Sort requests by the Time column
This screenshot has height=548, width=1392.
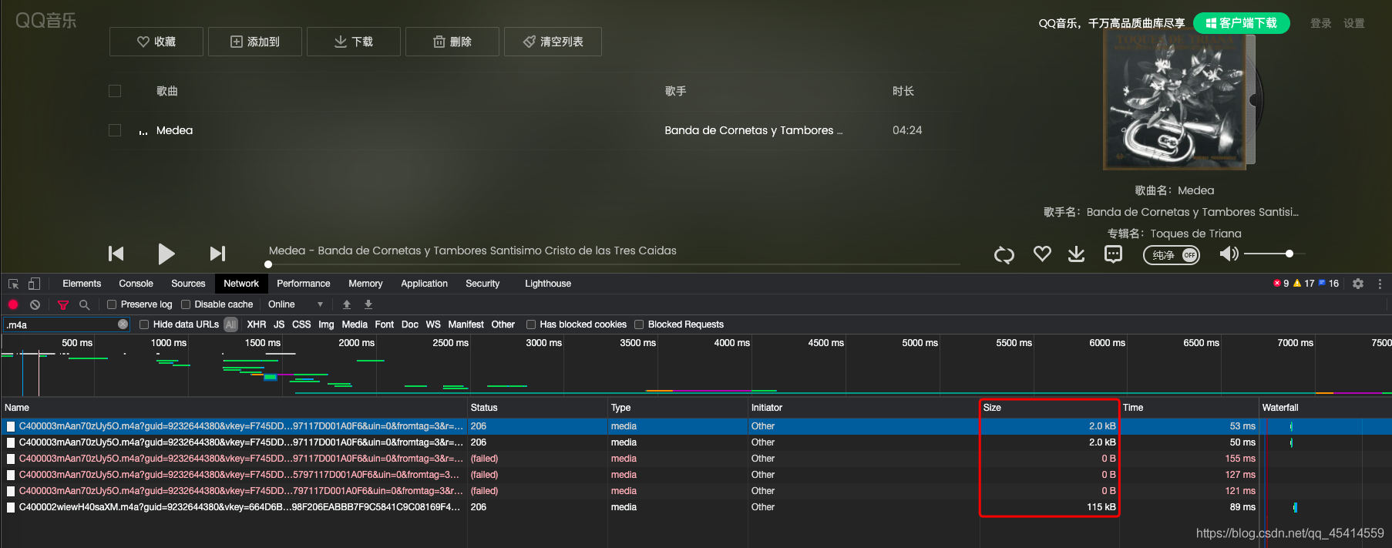point(1189,408)
